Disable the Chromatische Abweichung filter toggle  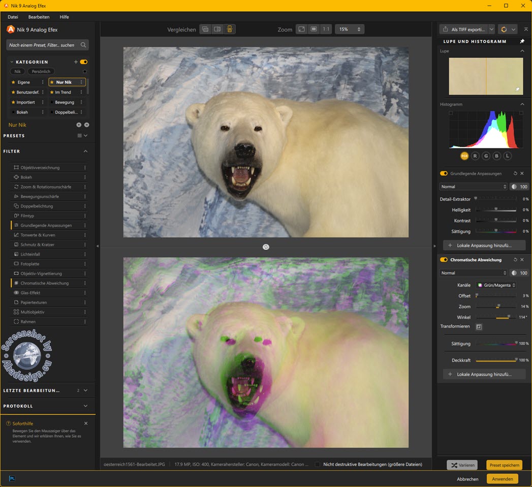click(444, 260)
